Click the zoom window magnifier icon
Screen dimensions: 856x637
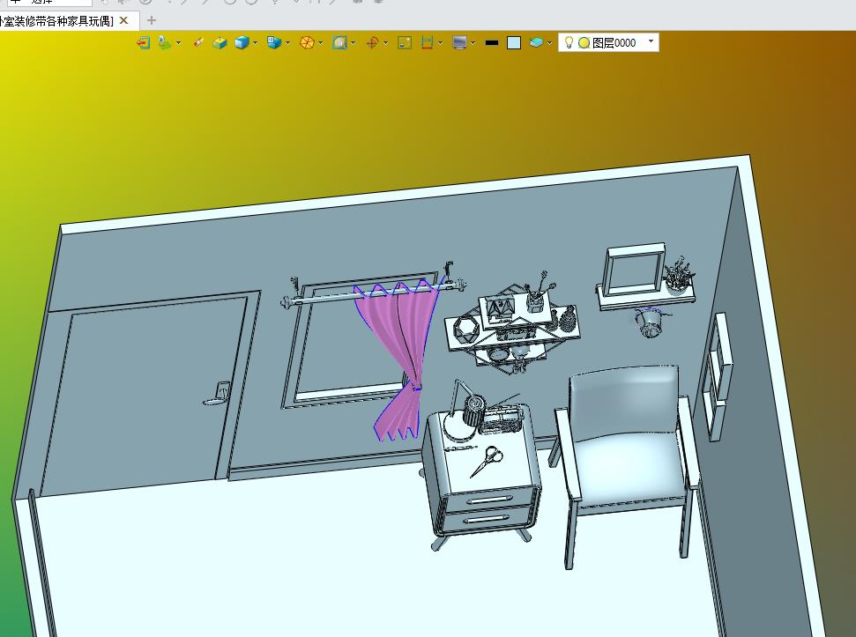(339, 42)
